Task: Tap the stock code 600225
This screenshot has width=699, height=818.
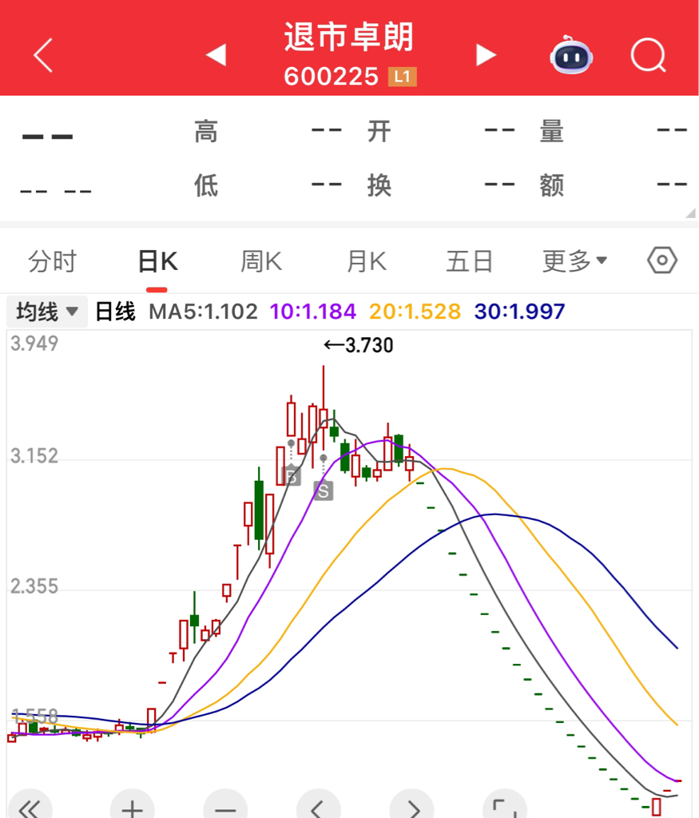Action: tap(332, 77)
